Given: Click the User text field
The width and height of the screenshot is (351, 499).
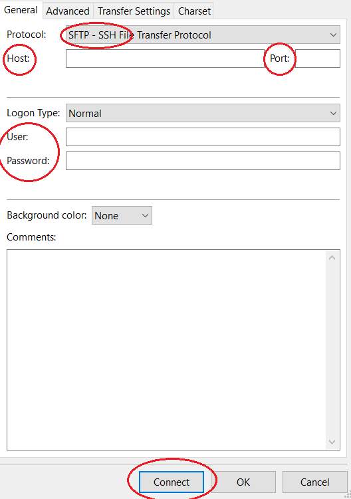Looking at the screenshot, I should (x=203, y=137).
